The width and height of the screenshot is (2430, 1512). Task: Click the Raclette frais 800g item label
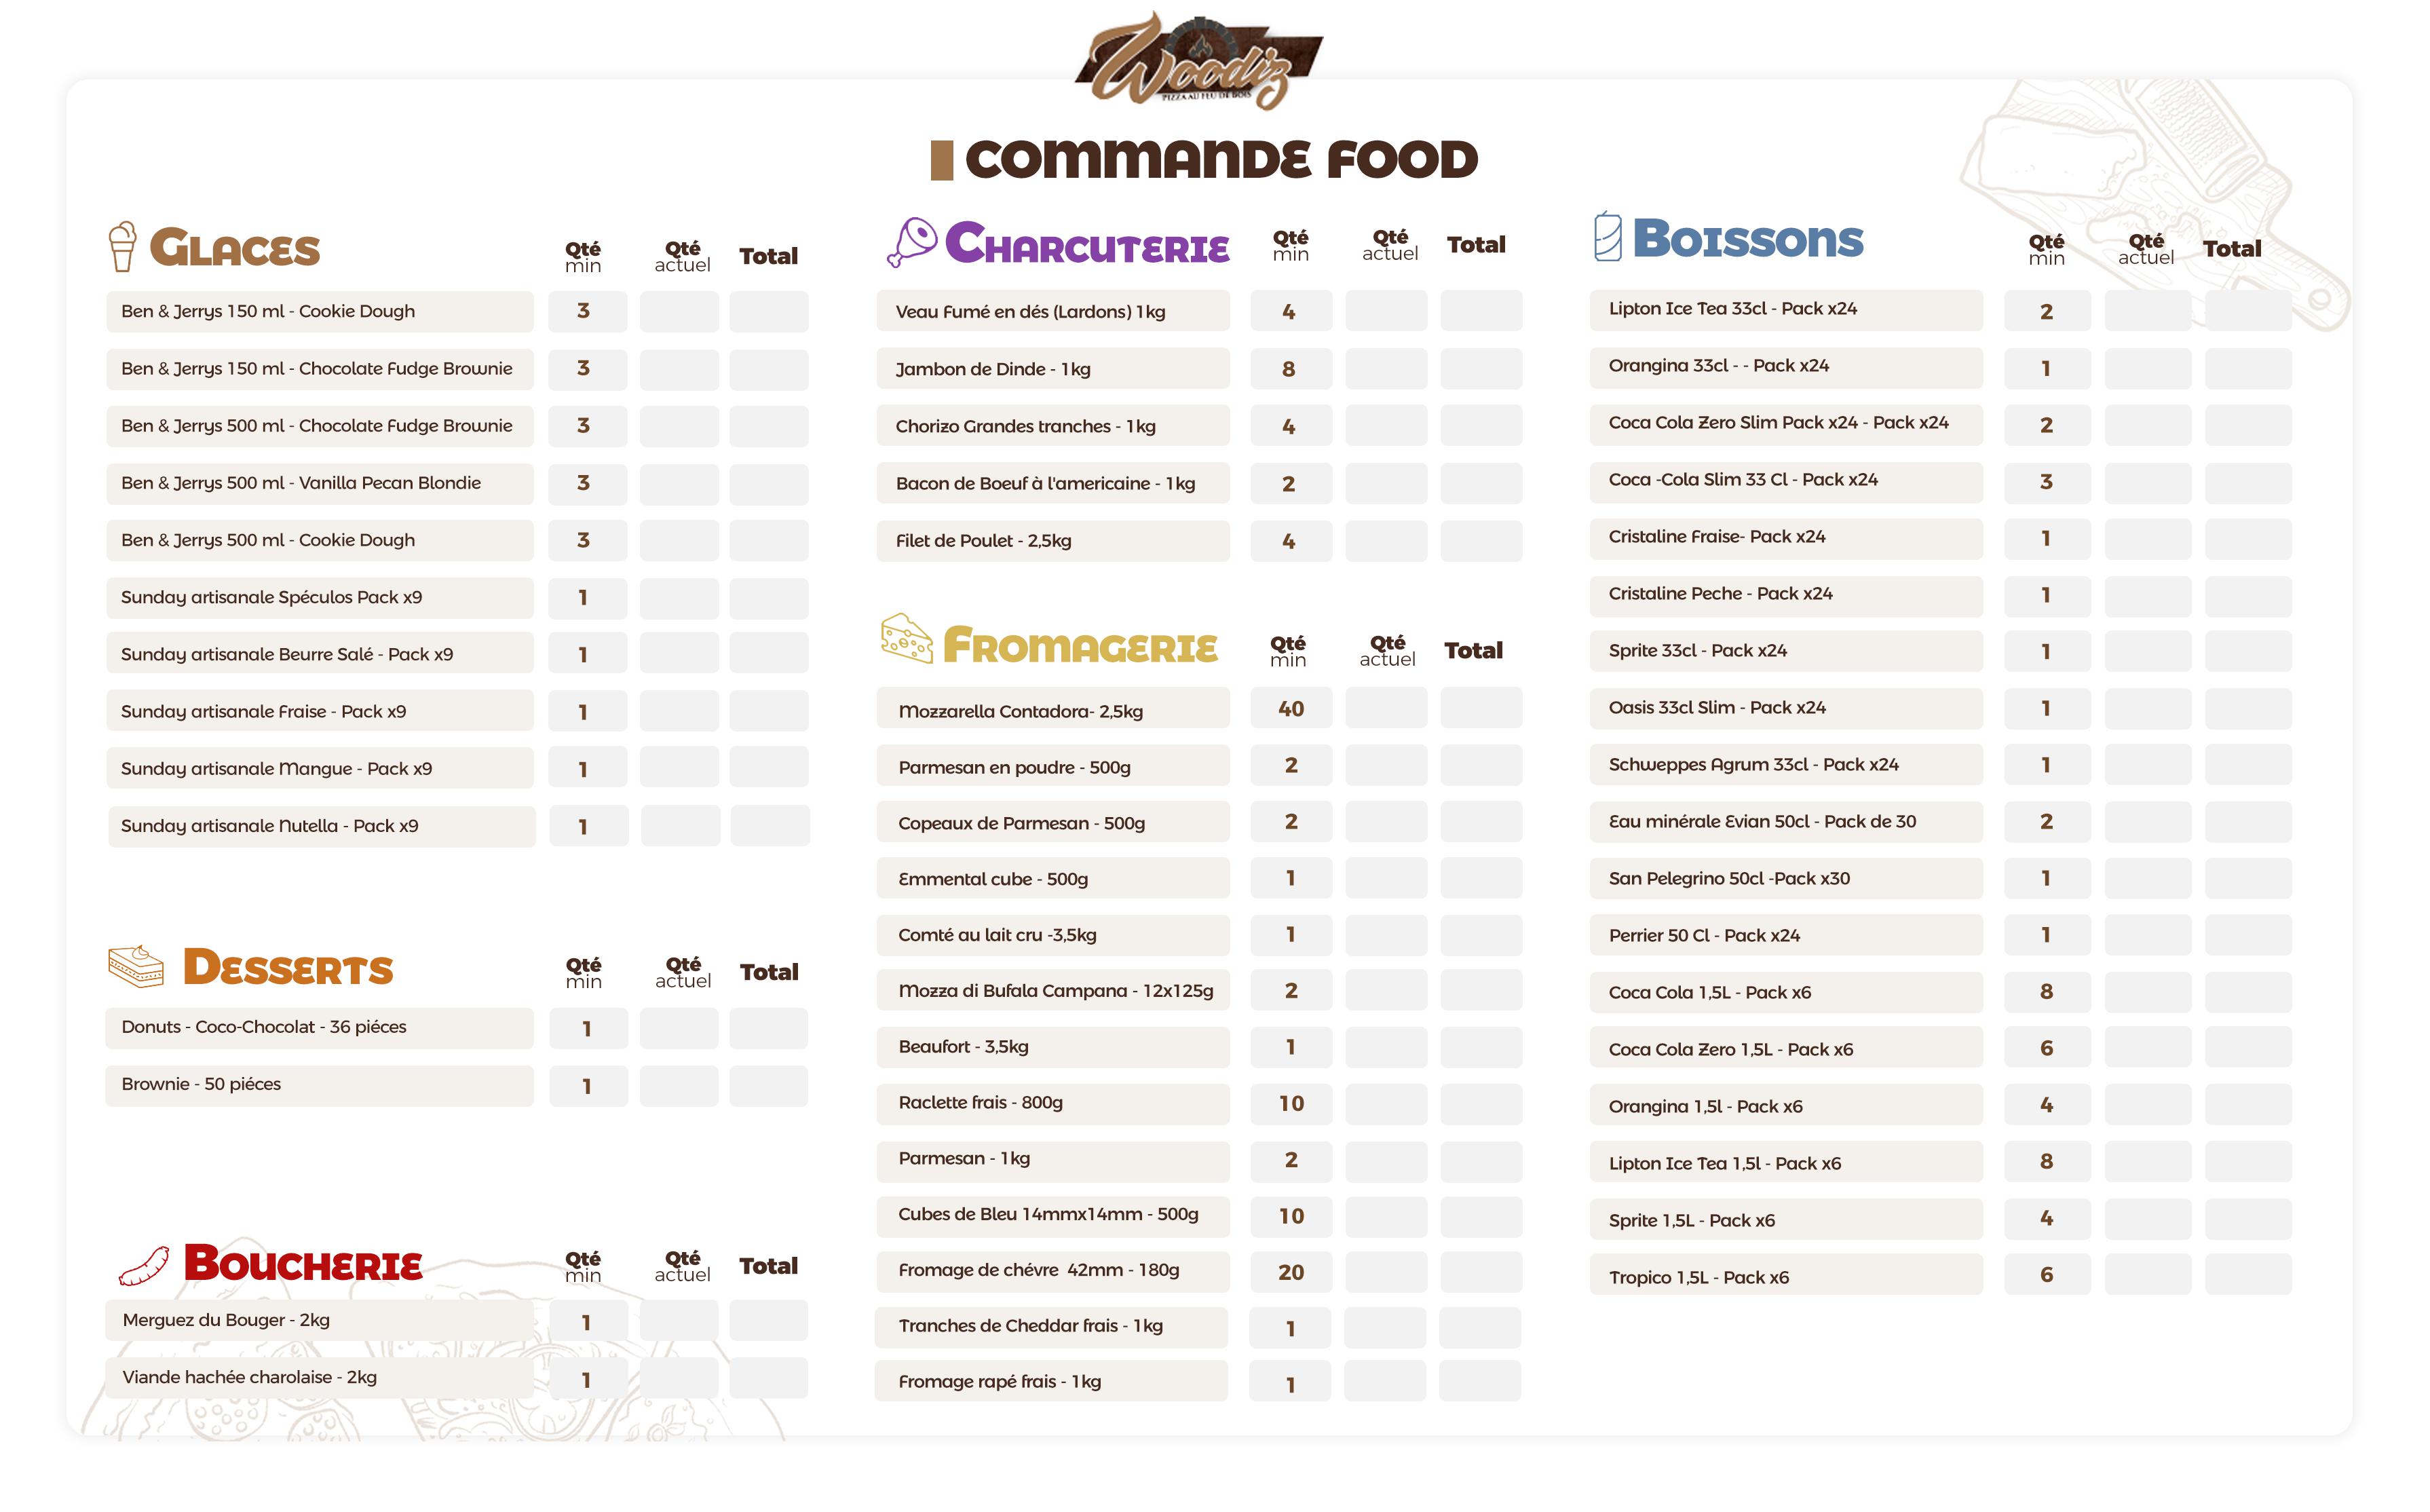[x=980, y=1102]
